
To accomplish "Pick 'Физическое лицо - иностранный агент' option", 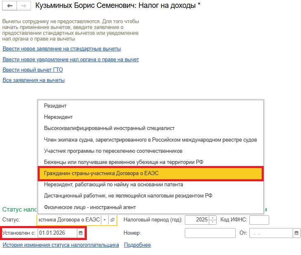I will (x=90, y=207).
